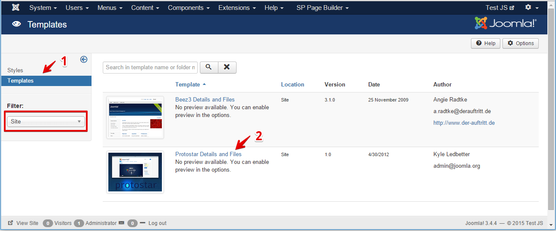The width and height of the screenshot is (556, 231).
Task: Open Beez3 Details and Files
Action: pos(205,100)
